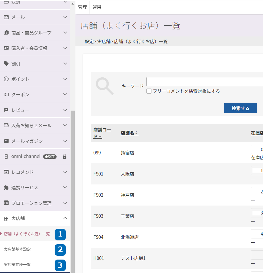This screenshot has width=263, height=273.
Task: Click the sidebar vertical scrollbar thumb
Action: pyautogui.click(x=73, y=191)
